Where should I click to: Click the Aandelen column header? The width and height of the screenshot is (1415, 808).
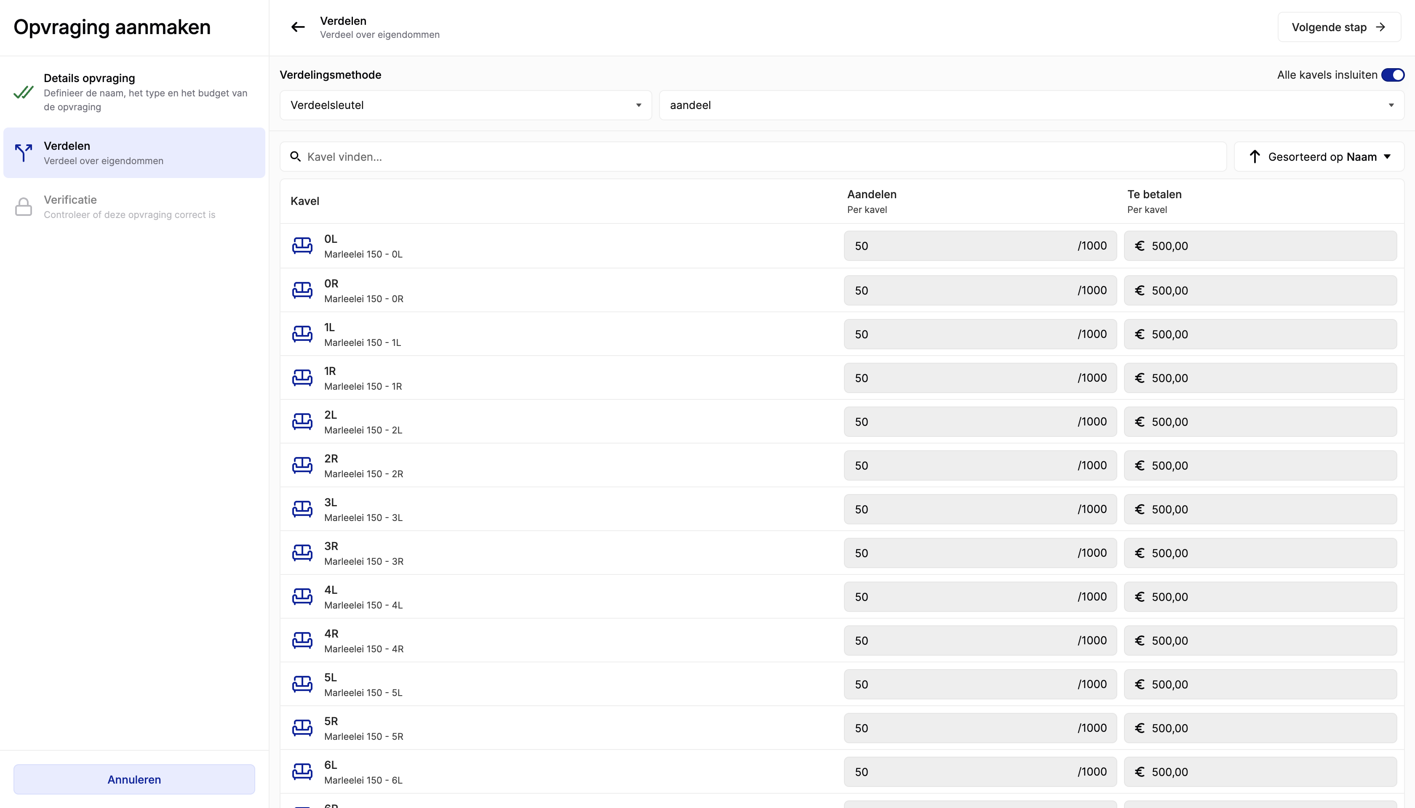click(x=872, y=195)
